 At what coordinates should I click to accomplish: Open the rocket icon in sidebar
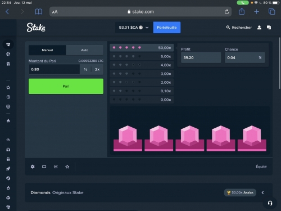[x=8, y=169]
